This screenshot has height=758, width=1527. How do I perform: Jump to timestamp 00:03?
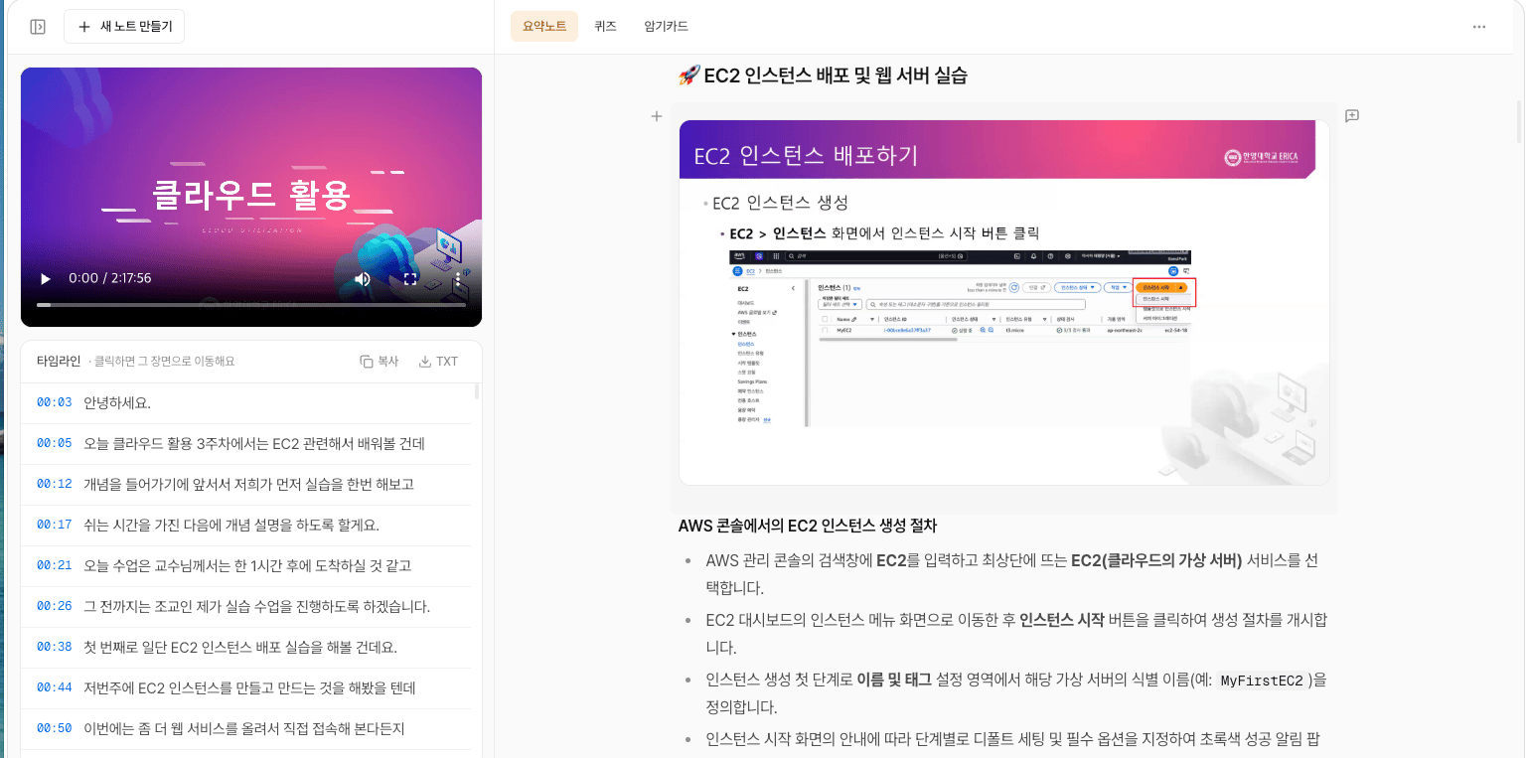(x=55, y=402)
